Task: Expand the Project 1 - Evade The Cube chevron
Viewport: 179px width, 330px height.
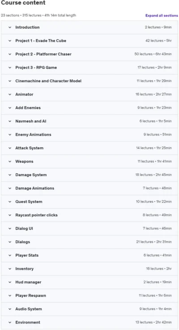Action: (10, 41)
